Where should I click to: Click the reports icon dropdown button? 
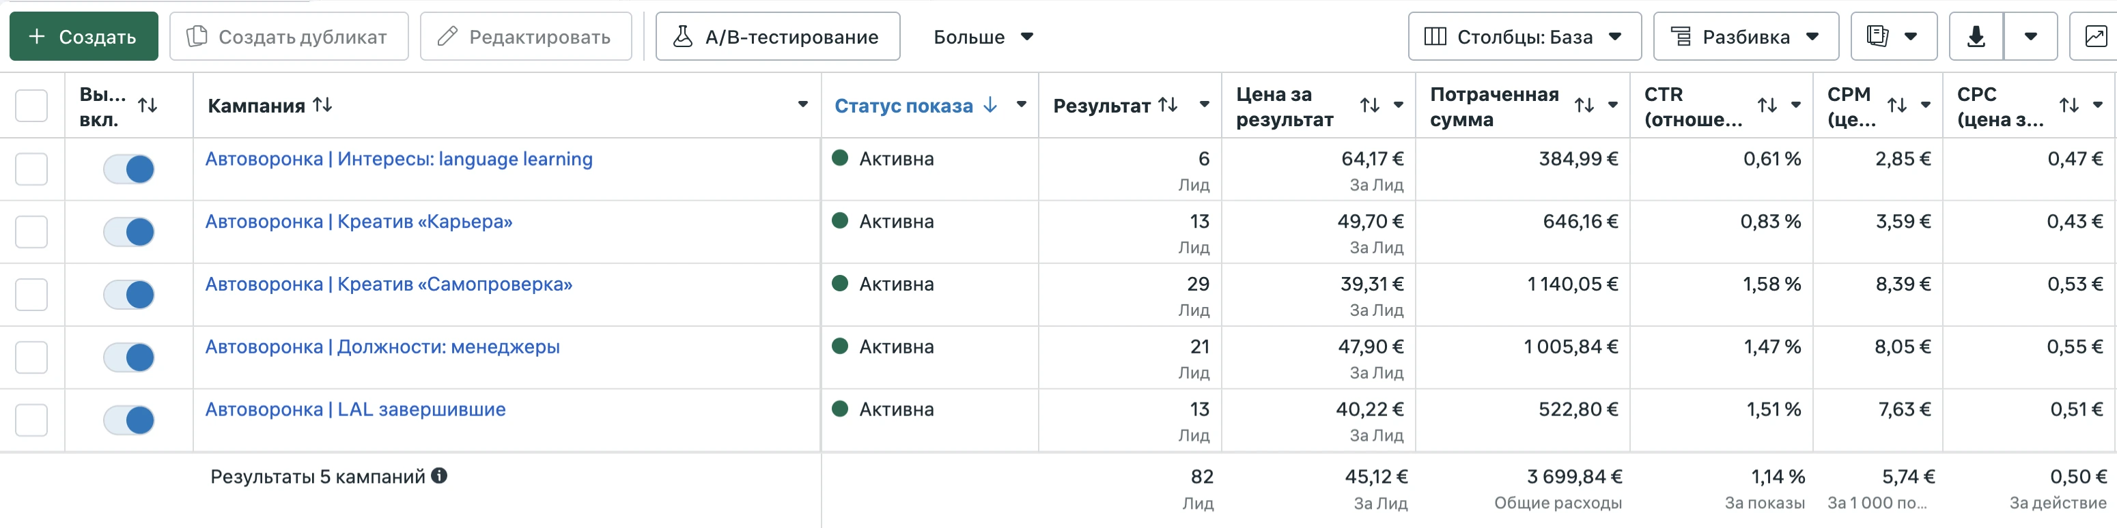[x=1894, y=36]
